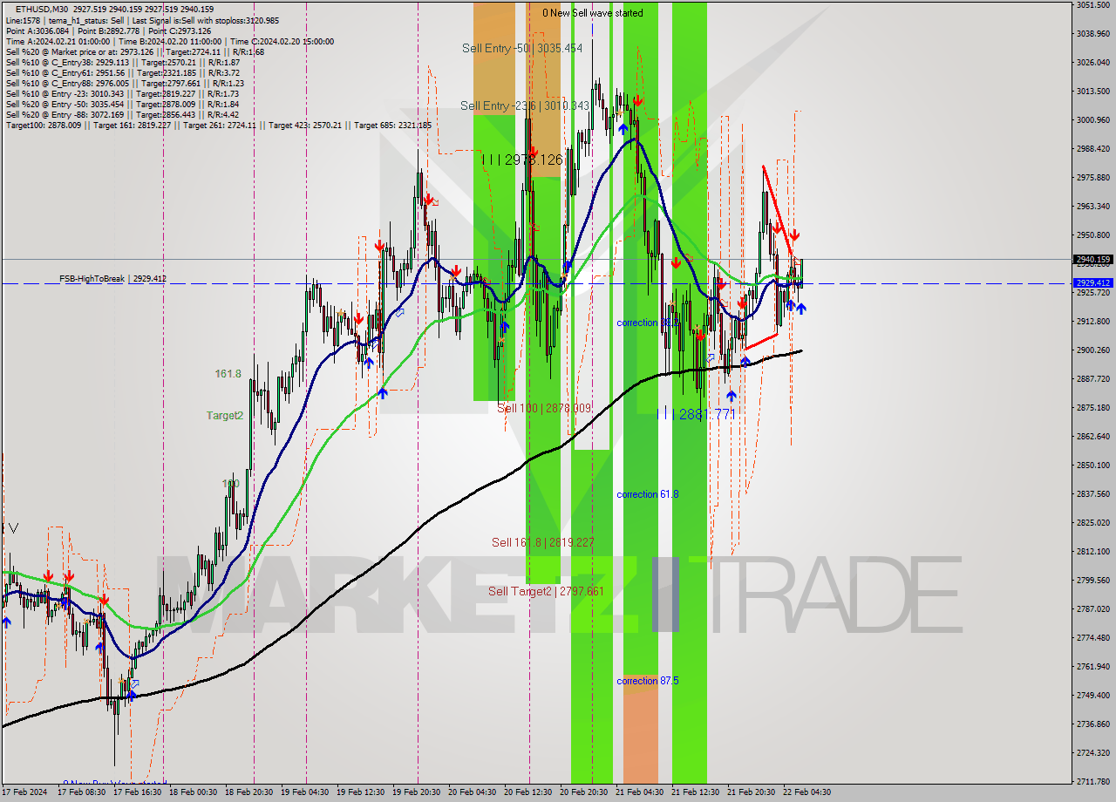Click the 3051.30 price axis value

[x=1092, y=5]
